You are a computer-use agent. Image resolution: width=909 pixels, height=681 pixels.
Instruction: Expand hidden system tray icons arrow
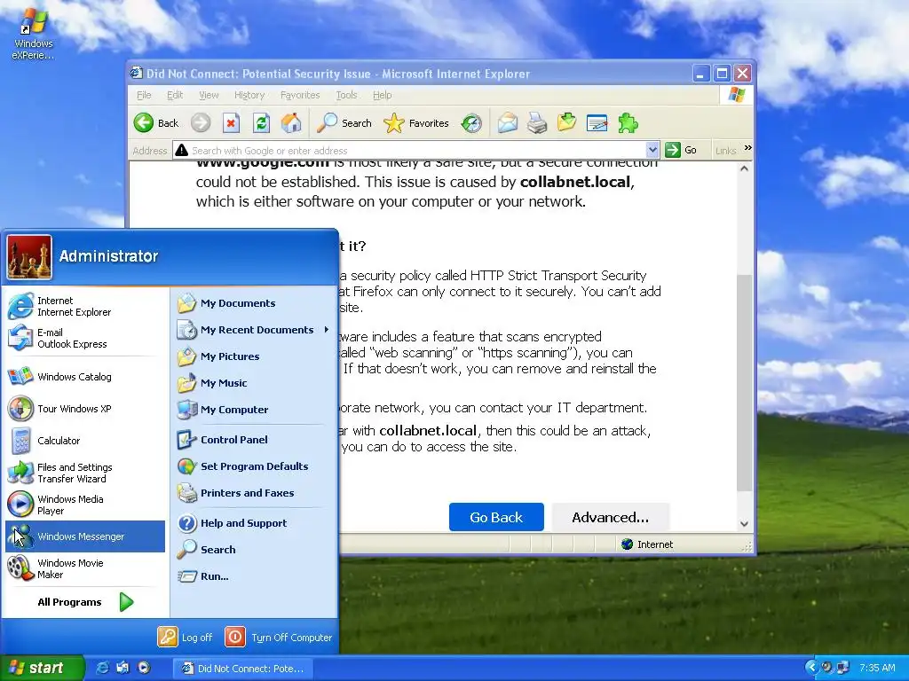(x=811, y=668)
